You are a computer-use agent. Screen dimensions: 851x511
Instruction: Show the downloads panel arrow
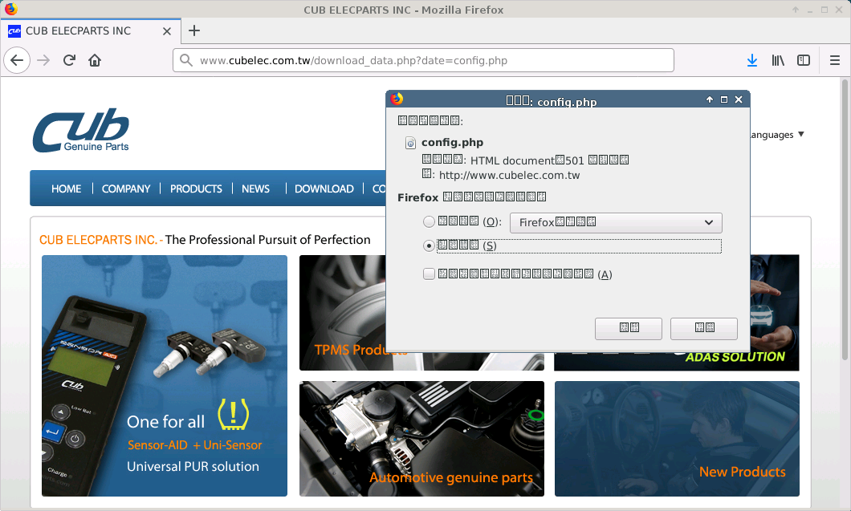point(752,60)
